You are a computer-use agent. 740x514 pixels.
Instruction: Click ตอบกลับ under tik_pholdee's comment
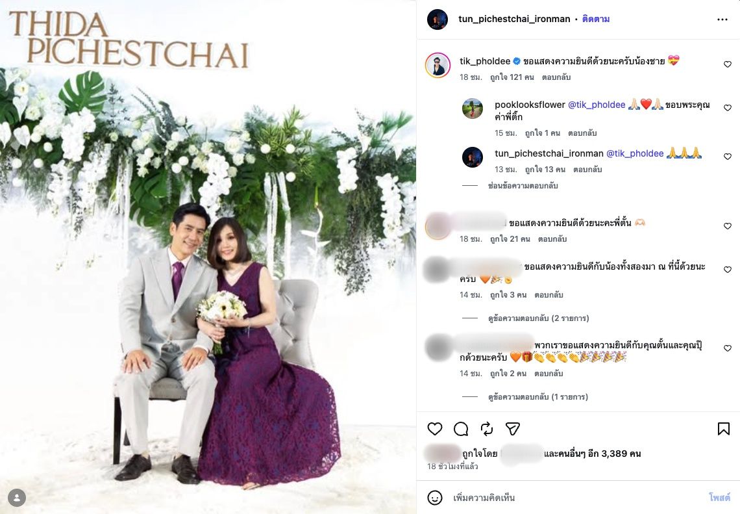[556, 77]
